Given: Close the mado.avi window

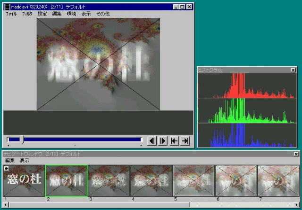Looking at the screenshot, I should (189, 7).
